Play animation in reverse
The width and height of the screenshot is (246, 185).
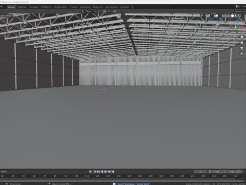[102, 172]
